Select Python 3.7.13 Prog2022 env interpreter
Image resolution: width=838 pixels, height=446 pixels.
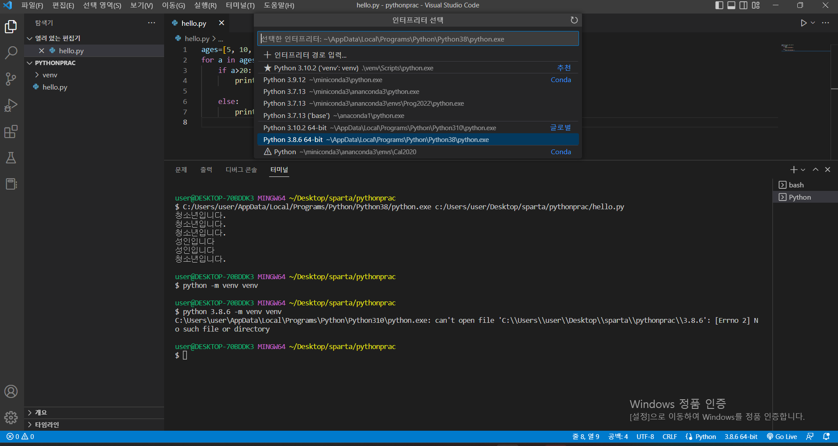click(418, 104)
